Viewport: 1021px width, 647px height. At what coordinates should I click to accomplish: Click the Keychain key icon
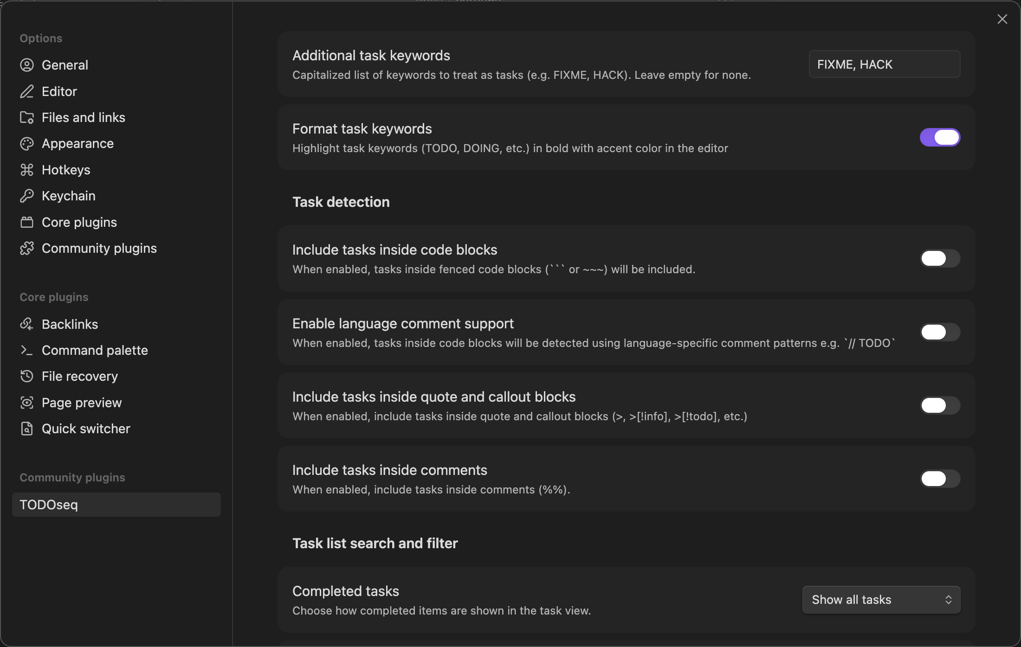point(27,196)
